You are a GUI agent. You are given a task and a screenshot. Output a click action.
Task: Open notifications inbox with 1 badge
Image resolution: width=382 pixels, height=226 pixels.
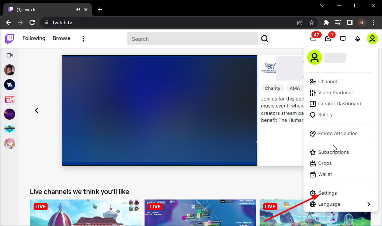point(328,39)
